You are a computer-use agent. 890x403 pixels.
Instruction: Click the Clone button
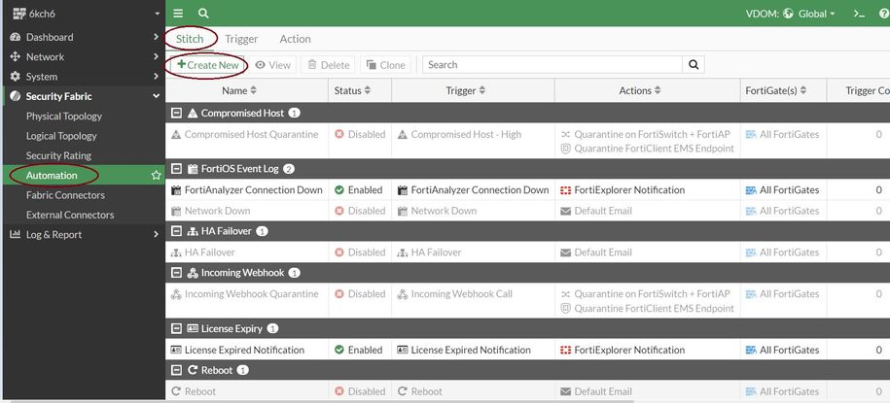tap(386, 65)
